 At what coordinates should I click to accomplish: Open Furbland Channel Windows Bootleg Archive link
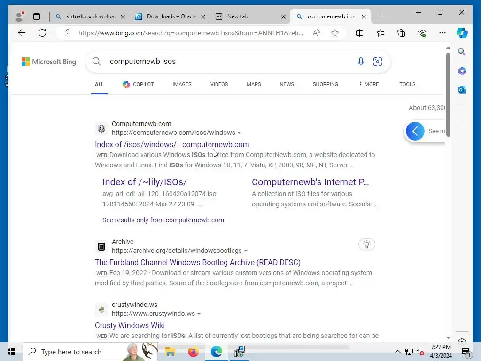coord(198,262)
